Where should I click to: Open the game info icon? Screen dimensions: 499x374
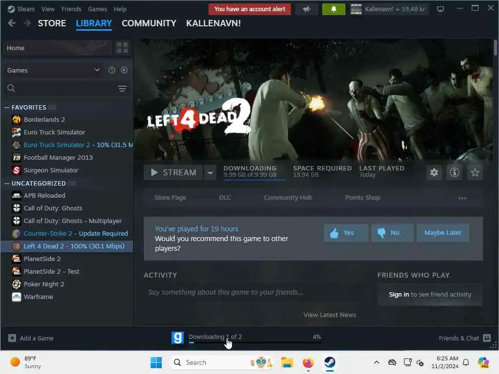455,172
